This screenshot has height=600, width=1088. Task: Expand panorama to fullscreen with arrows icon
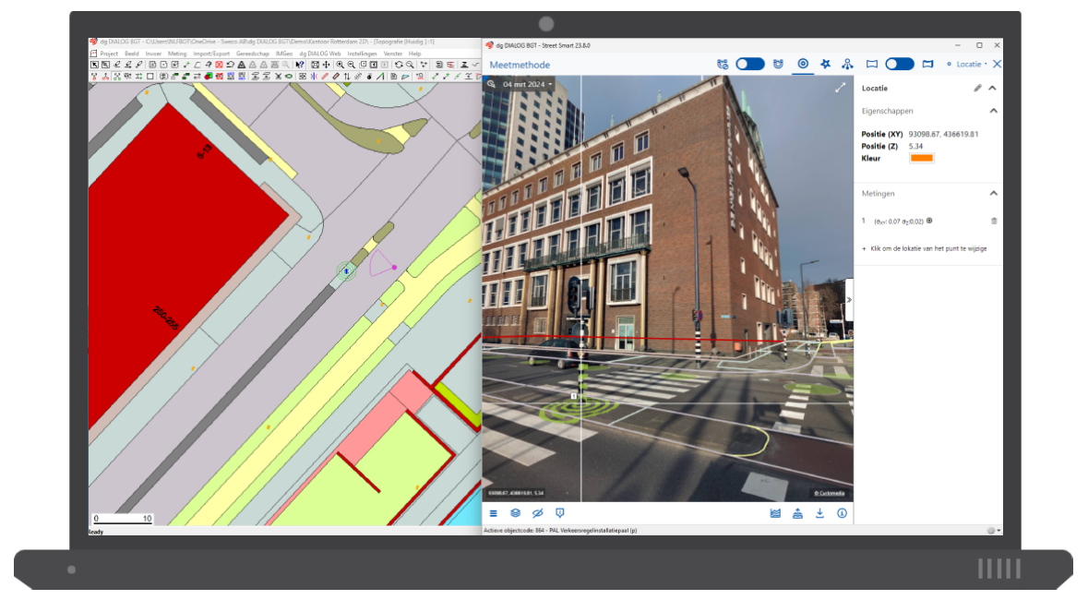point(840,88)
